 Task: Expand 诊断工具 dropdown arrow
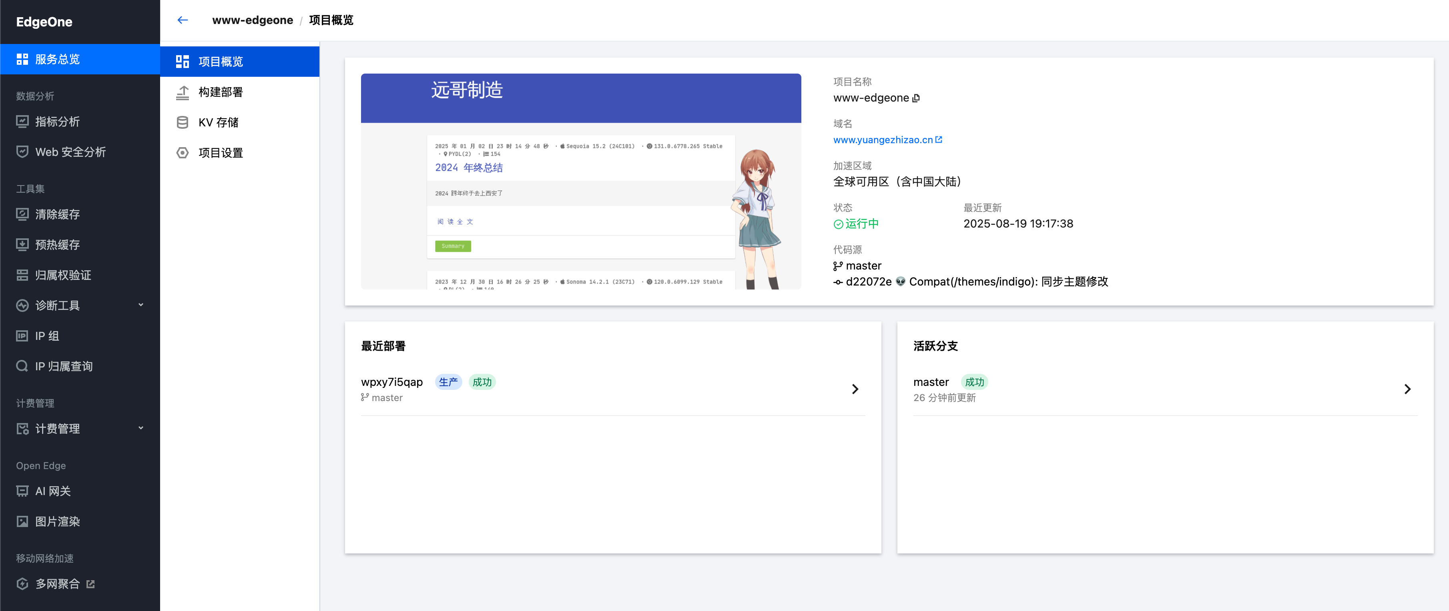140,305
